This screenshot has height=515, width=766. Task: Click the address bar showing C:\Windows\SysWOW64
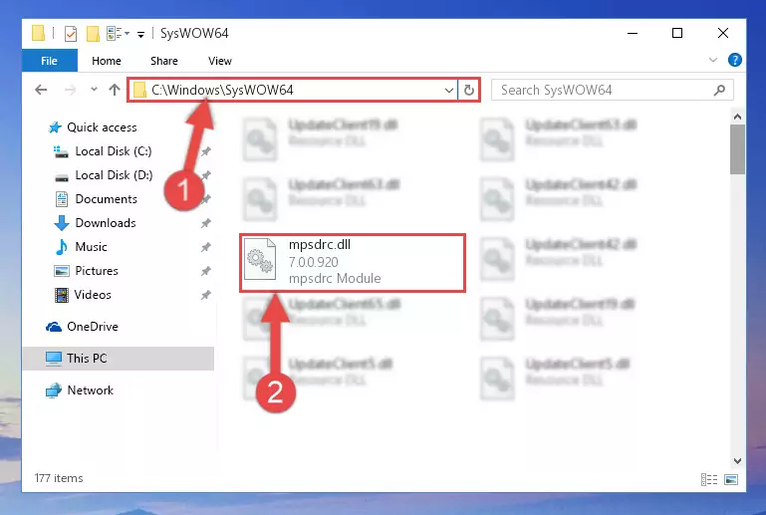293,90
